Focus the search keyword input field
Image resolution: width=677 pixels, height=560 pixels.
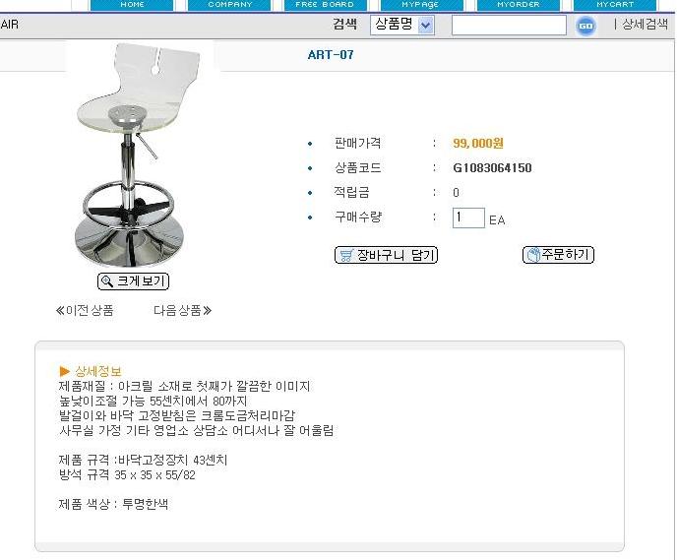(509, 25)
